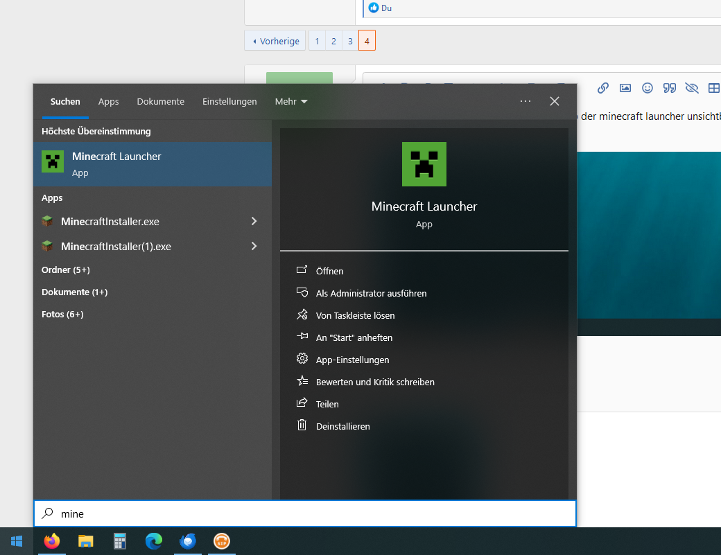The width and height of the screenshot is (721, 555).
Task: Select Als Administrator ausführen
Action: tap(371, 293)
